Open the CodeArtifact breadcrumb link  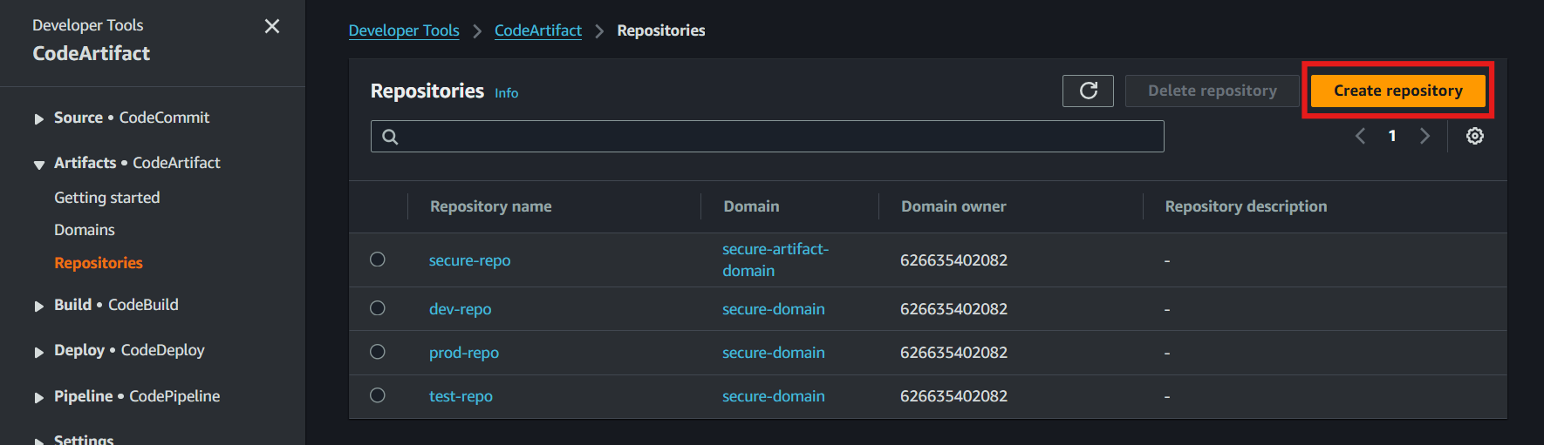coord(538,30)
